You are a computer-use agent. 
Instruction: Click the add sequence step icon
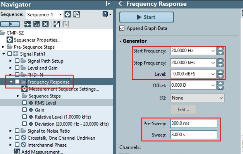[27, 24]
